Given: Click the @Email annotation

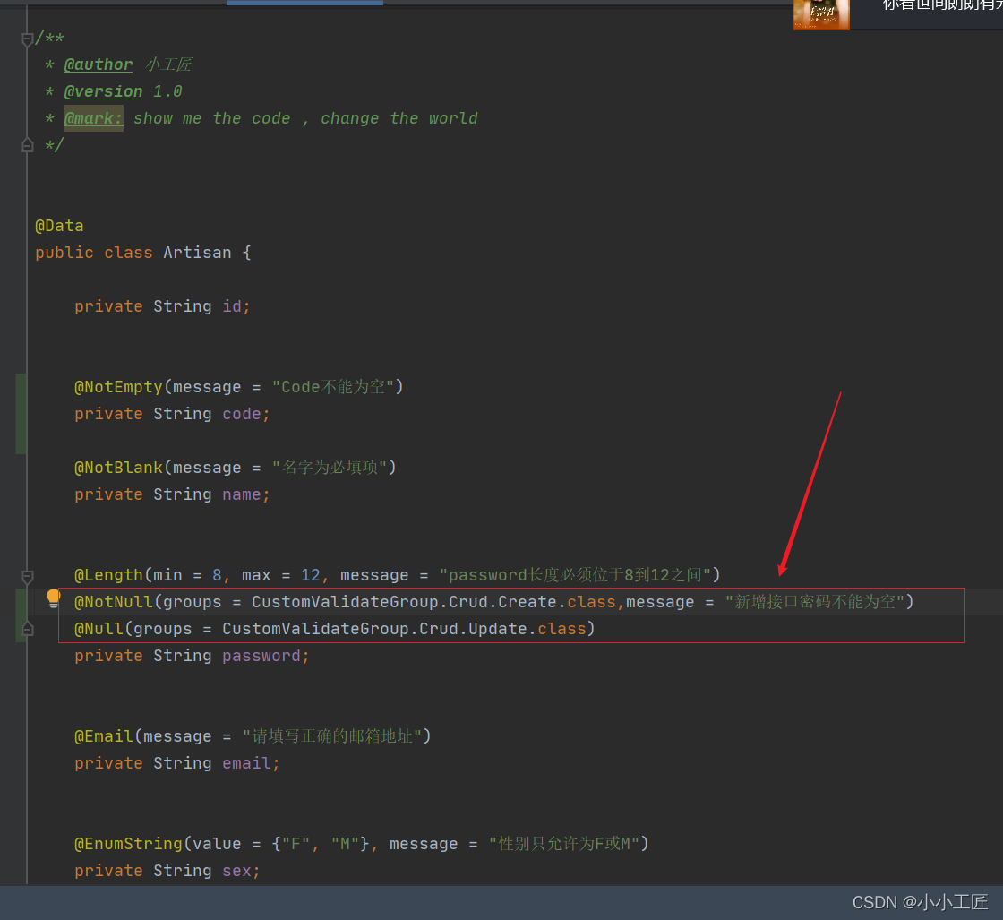Looking at the screenshot, I should coord(103,736).
